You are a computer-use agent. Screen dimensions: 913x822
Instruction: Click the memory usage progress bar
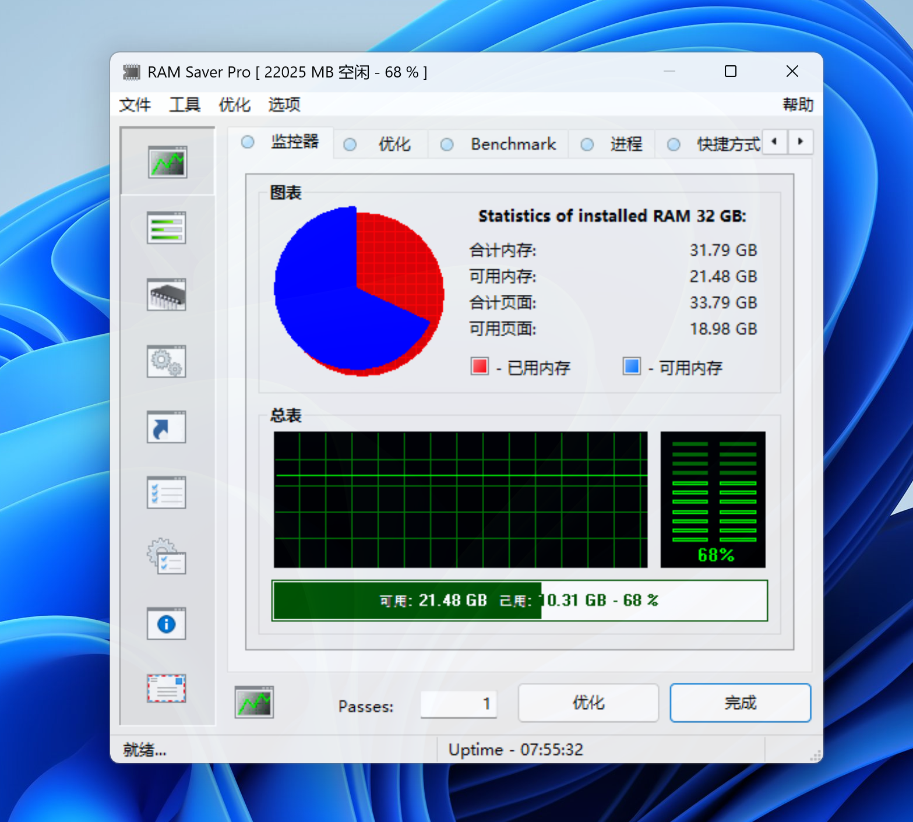pos(520,601)
